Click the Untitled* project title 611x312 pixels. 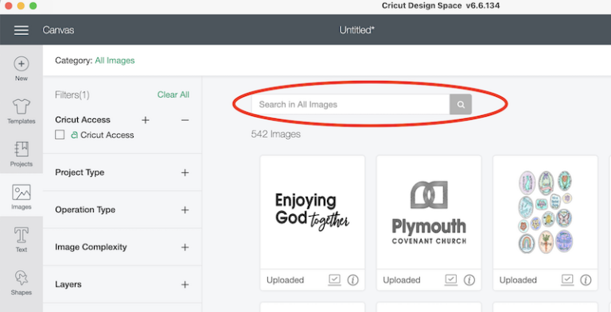356,30
